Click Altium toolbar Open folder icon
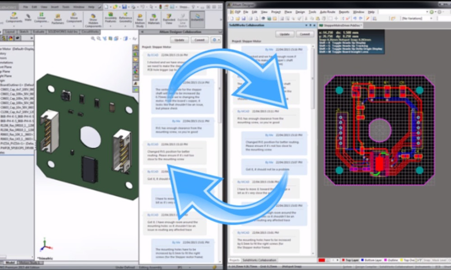The width and height of the screenshot is (451, 270). (238, 18)
